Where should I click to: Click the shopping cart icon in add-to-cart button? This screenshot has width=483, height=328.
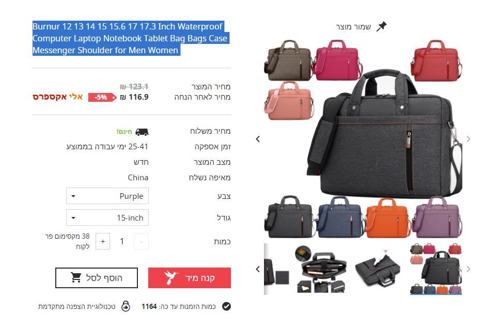76,277
